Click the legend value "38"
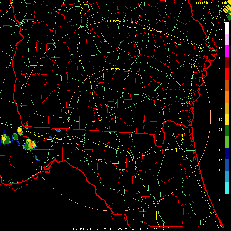Viewport: 231px width, 231px height. pos(220,99)
